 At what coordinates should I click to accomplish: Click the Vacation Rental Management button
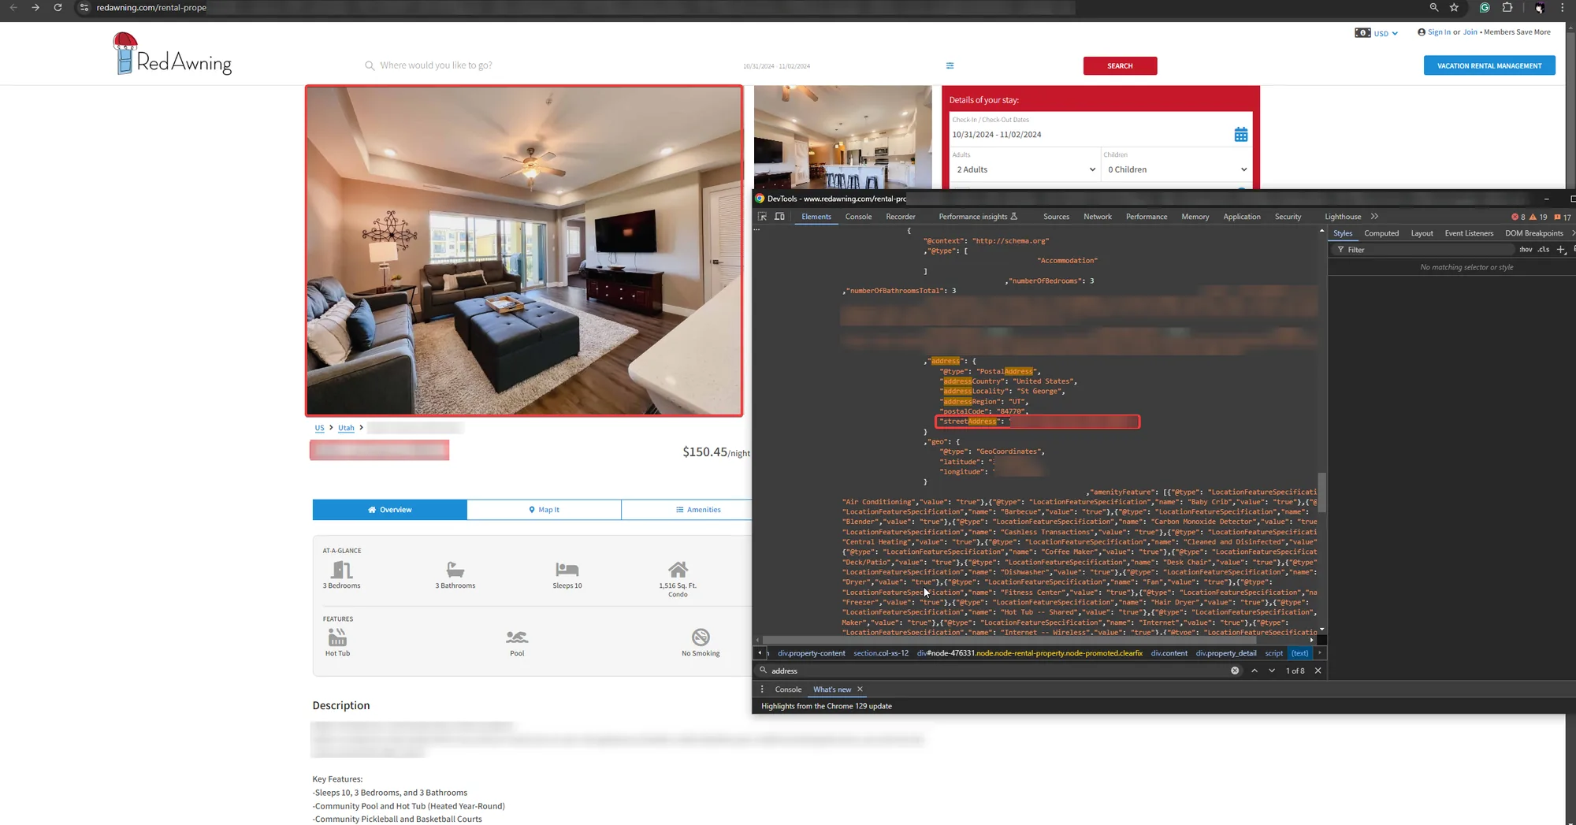point(1489,66)
